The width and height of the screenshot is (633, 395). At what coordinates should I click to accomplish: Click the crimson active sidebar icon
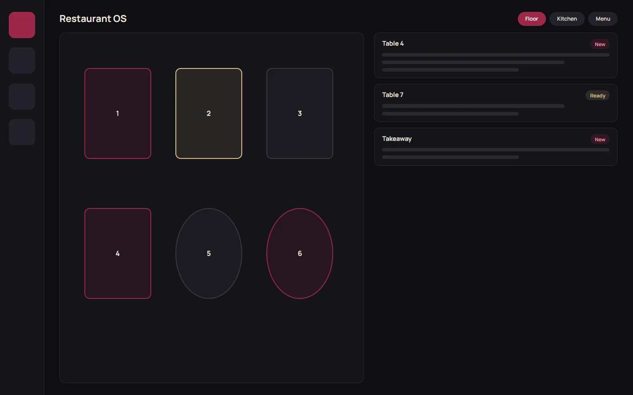pos(22,25)
